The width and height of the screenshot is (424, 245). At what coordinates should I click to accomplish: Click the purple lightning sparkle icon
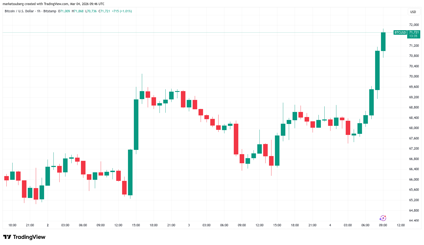coord(383,218)
